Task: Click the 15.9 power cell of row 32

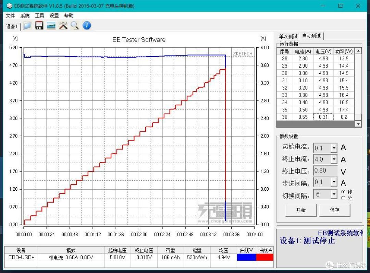Action: (x=344, y=88)
